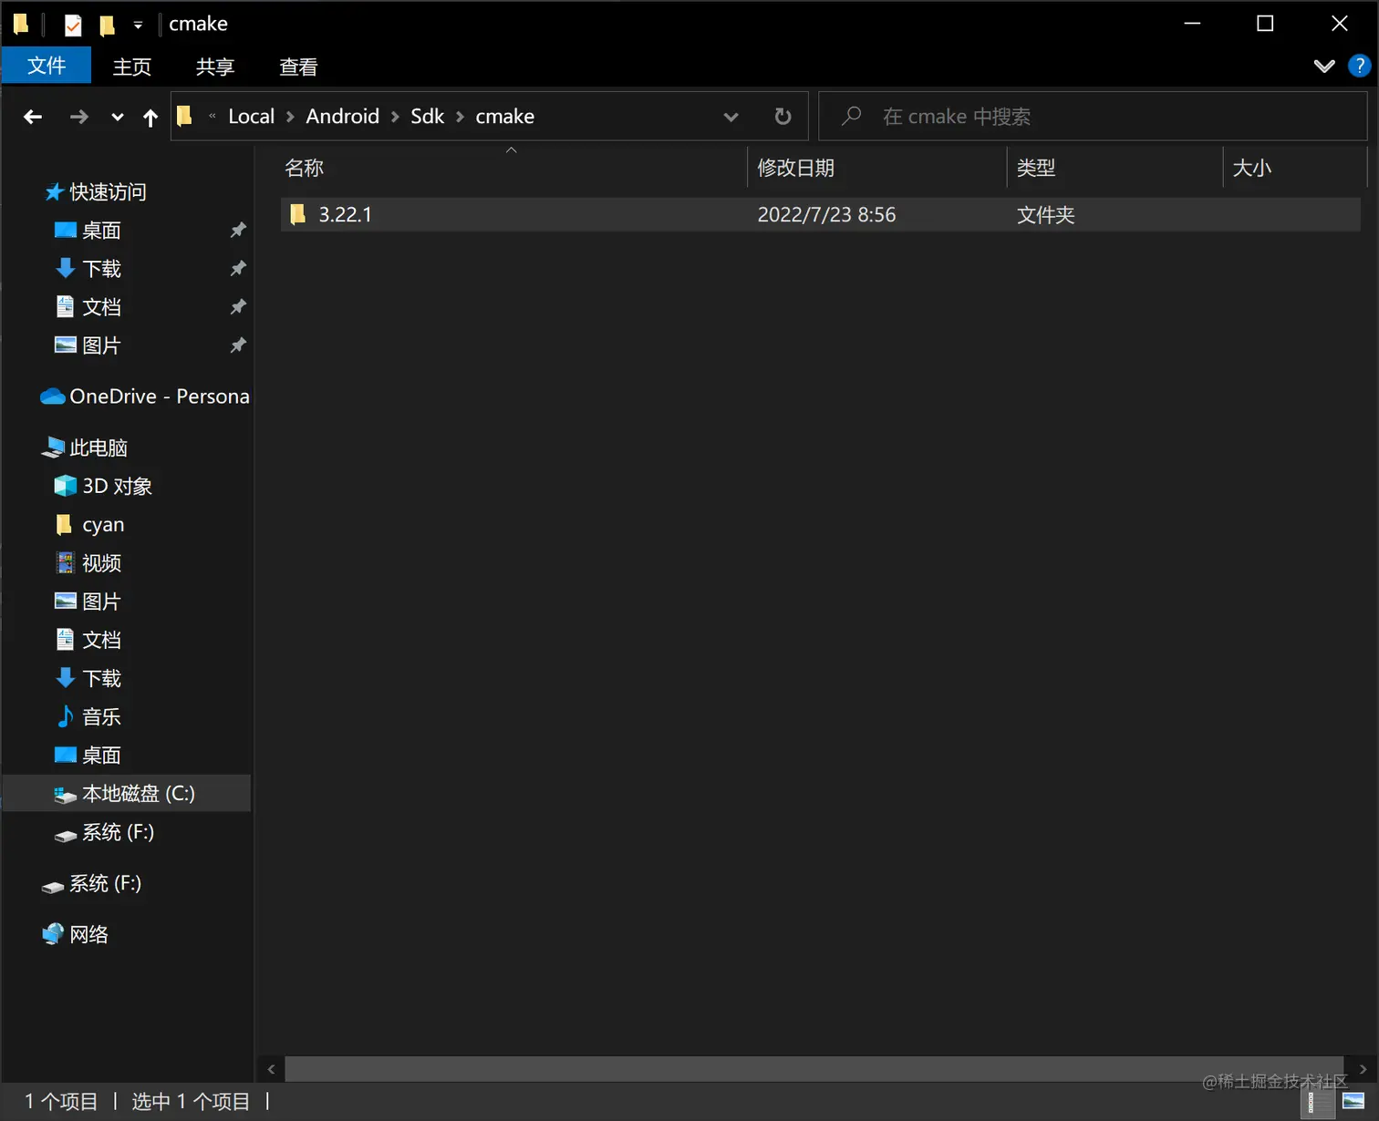Click Local in the address breadcrumb
The height and width of the screenshot is (1121, 1379).
pos(251,117)
